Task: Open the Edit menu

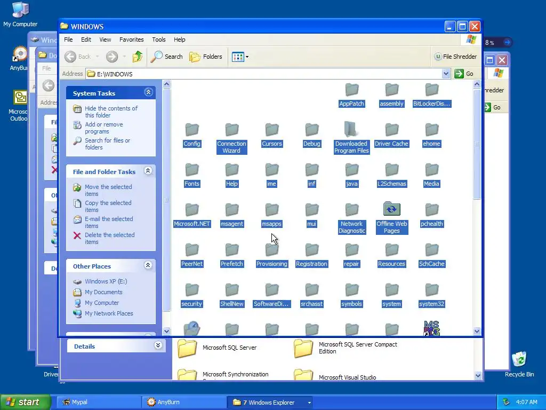Action: click(86, 40)
